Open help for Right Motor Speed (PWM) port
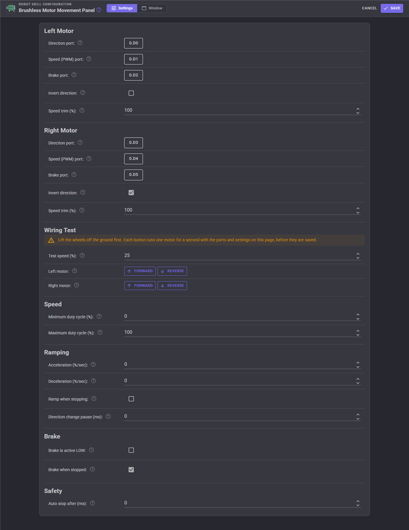 (89, 158)
